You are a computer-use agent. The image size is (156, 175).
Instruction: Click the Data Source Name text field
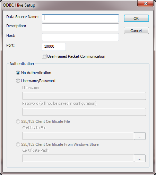[x=80, y=18]
